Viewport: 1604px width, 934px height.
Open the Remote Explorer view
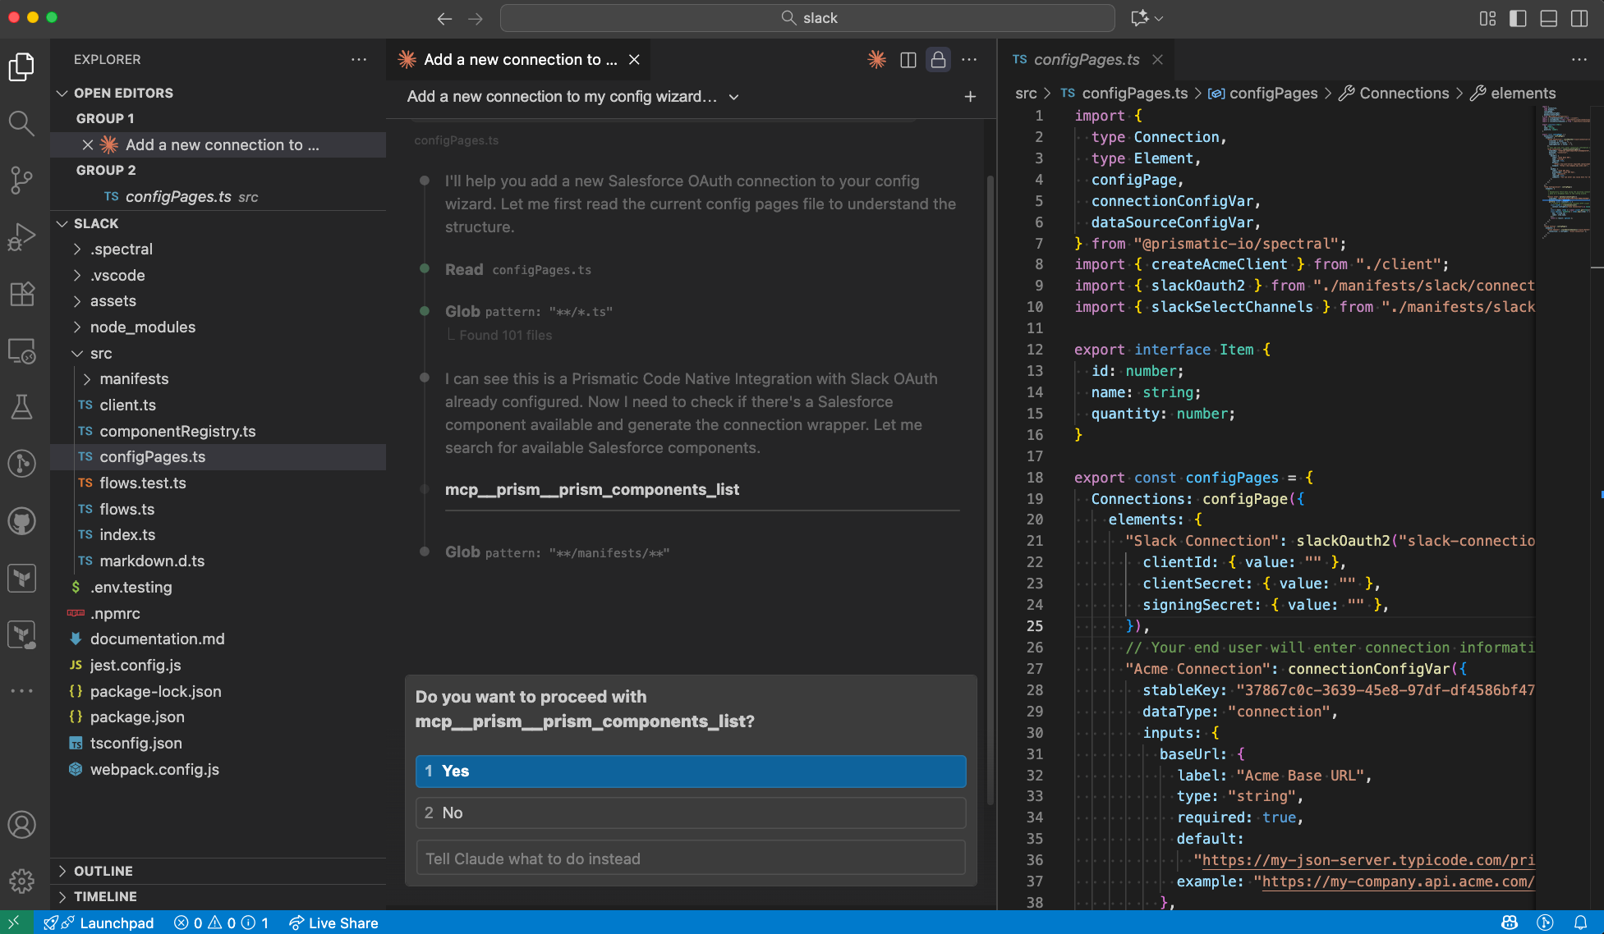pos(21,351)
